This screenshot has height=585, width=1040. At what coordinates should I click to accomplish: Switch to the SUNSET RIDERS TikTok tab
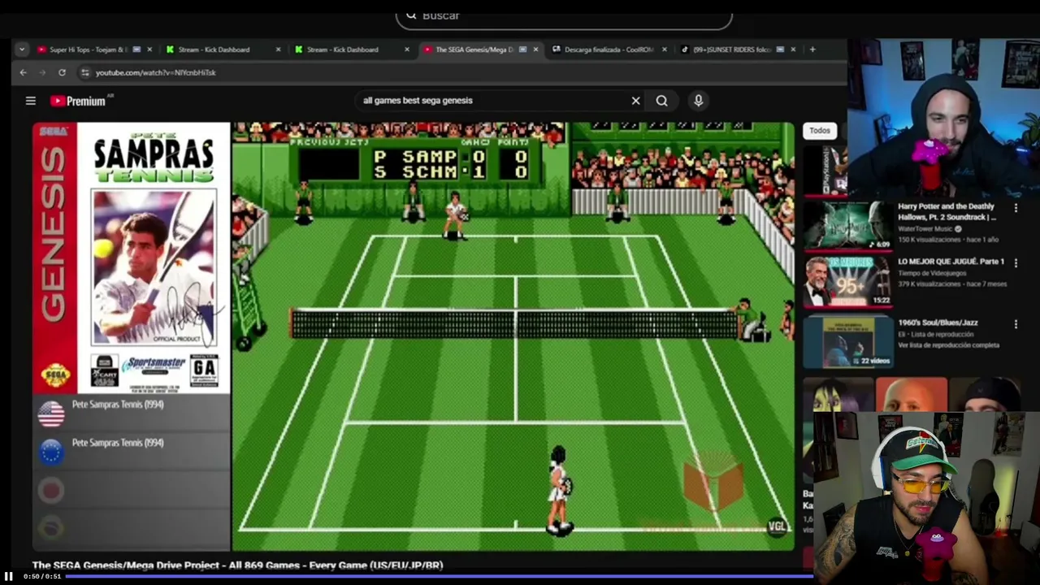click(x=731, y=50)
